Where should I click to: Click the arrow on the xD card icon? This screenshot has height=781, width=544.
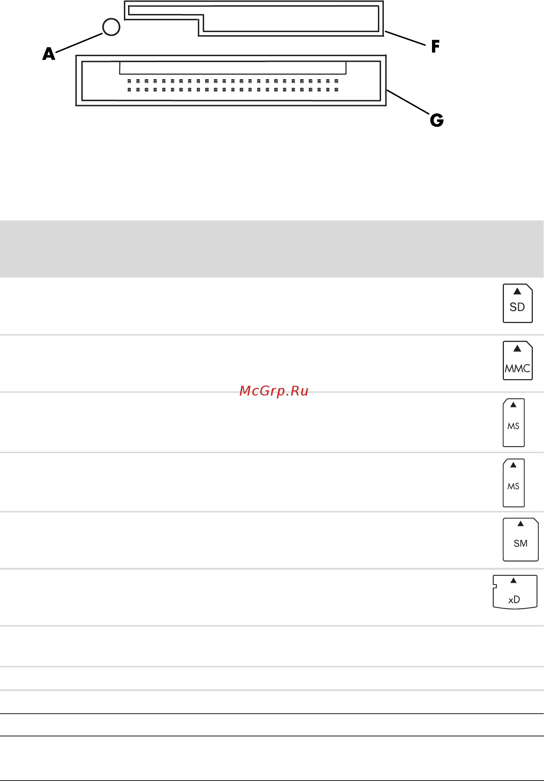pos(513,580)
